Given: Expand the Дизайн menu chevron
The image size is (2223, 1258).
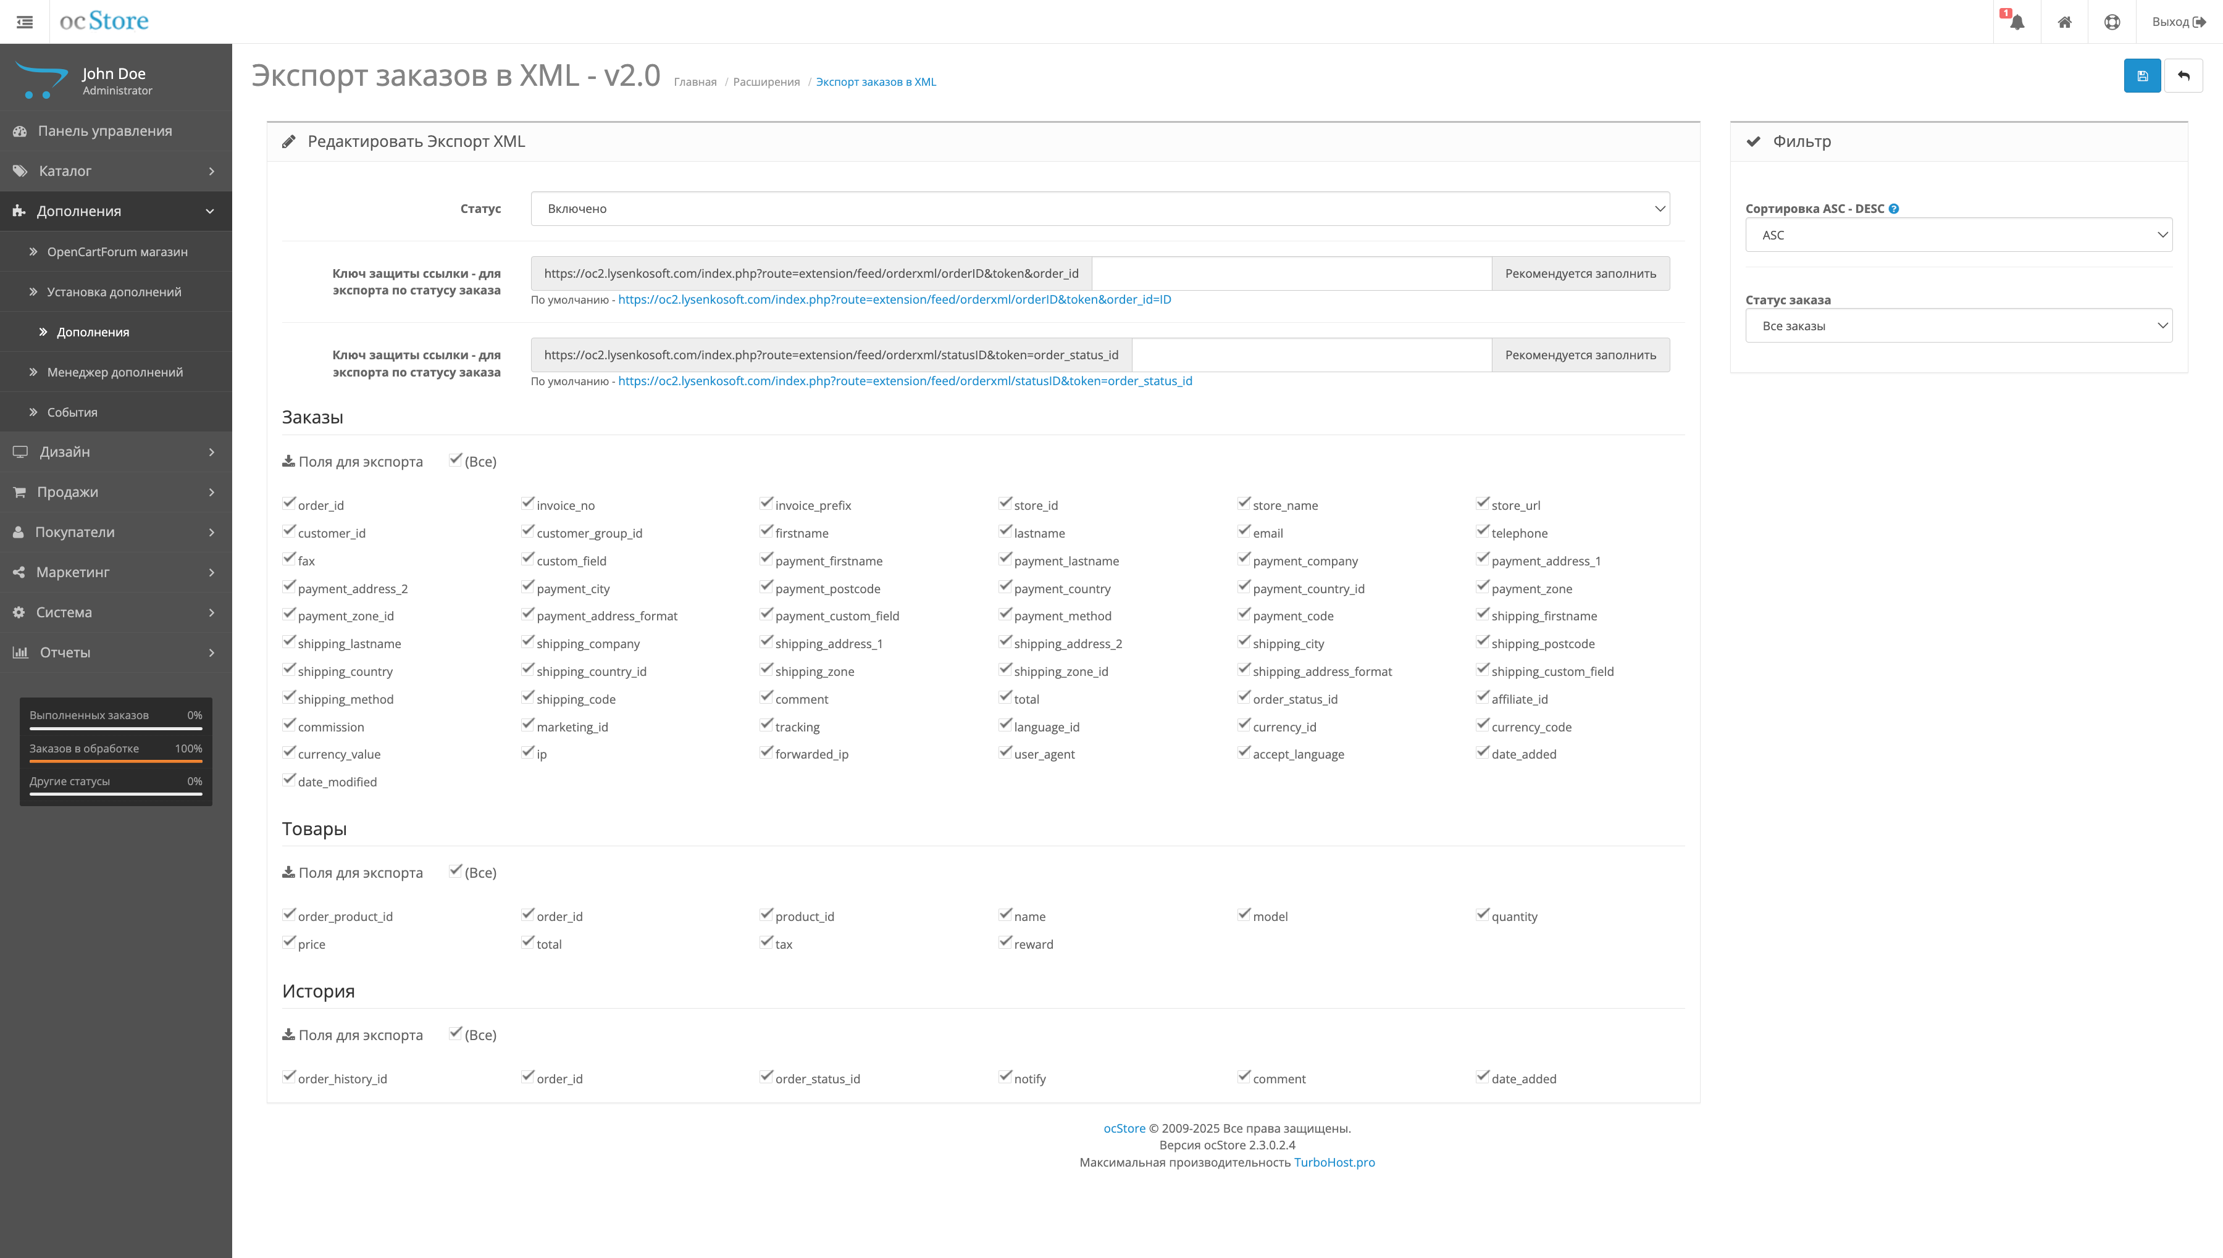Looking at the screenshot, I should pos(212,452).
